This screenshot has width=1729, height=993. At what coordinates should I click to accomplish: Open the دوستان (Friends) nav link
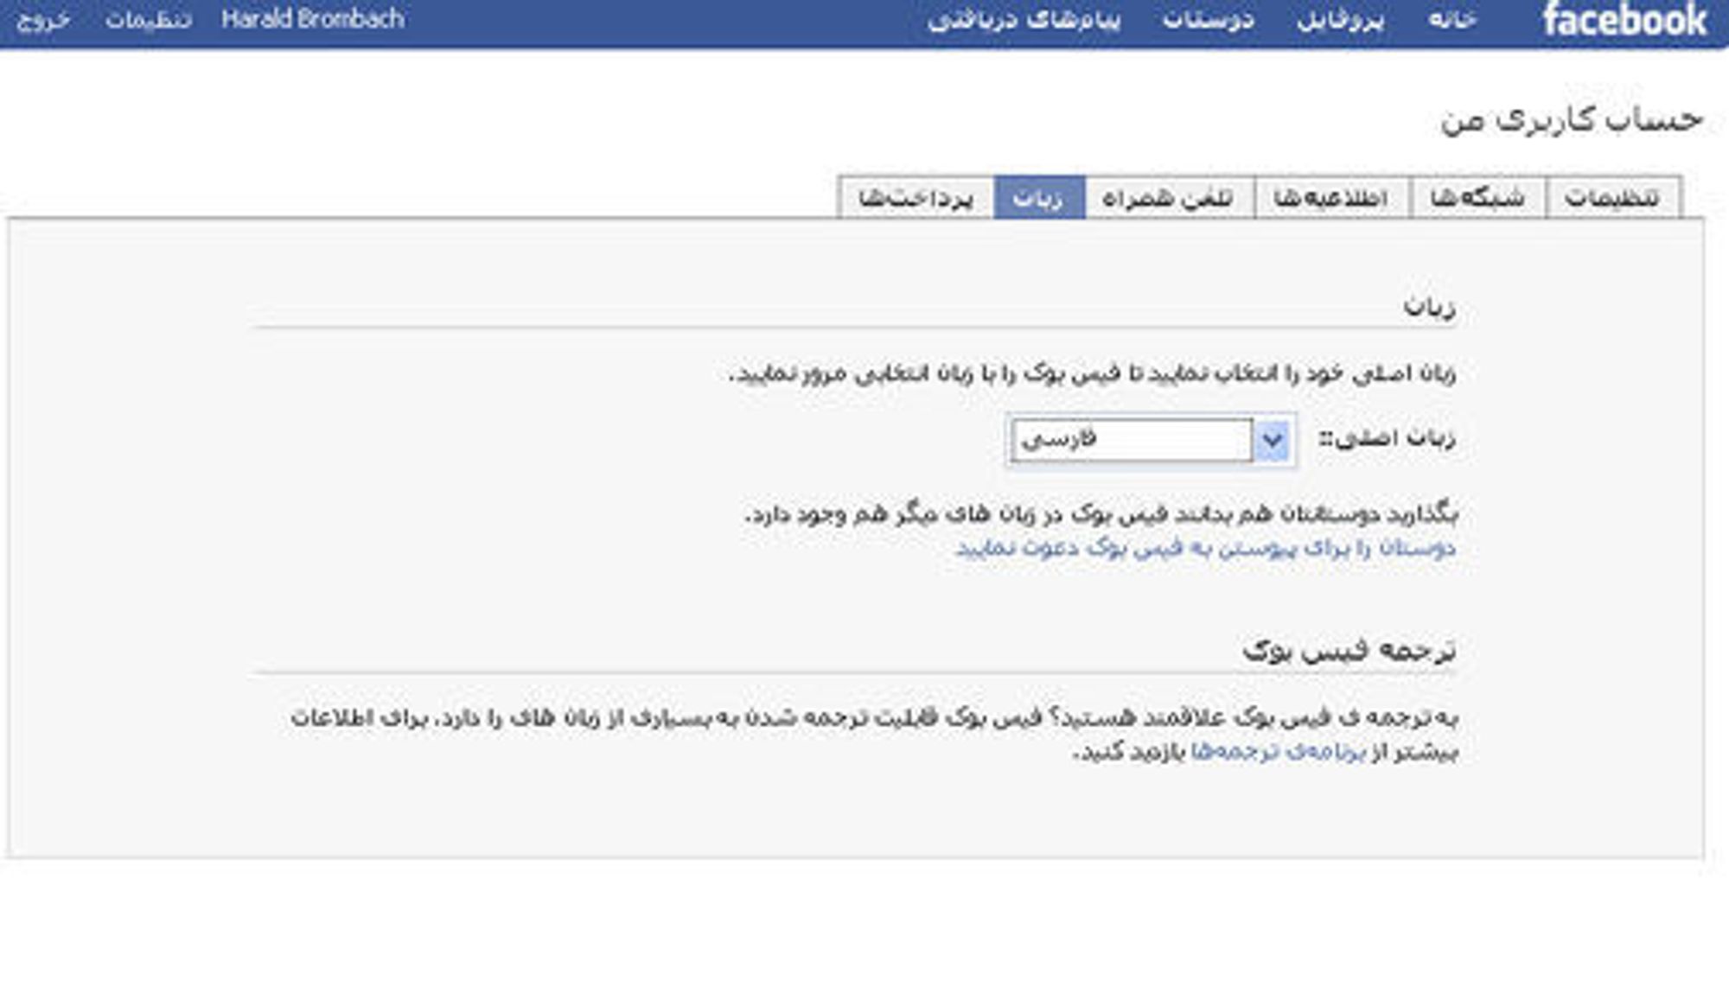point(1209,20)
